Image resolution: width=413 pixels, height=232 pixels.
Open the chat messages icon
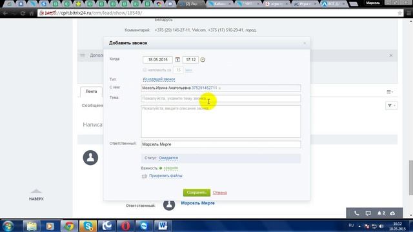coord(368,213)
